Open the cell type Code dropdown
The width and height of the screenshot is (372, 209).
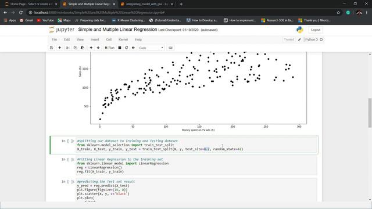151,48
